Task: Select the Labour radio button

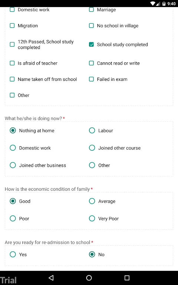Action: pyautogui.click(x=92, y=131)
